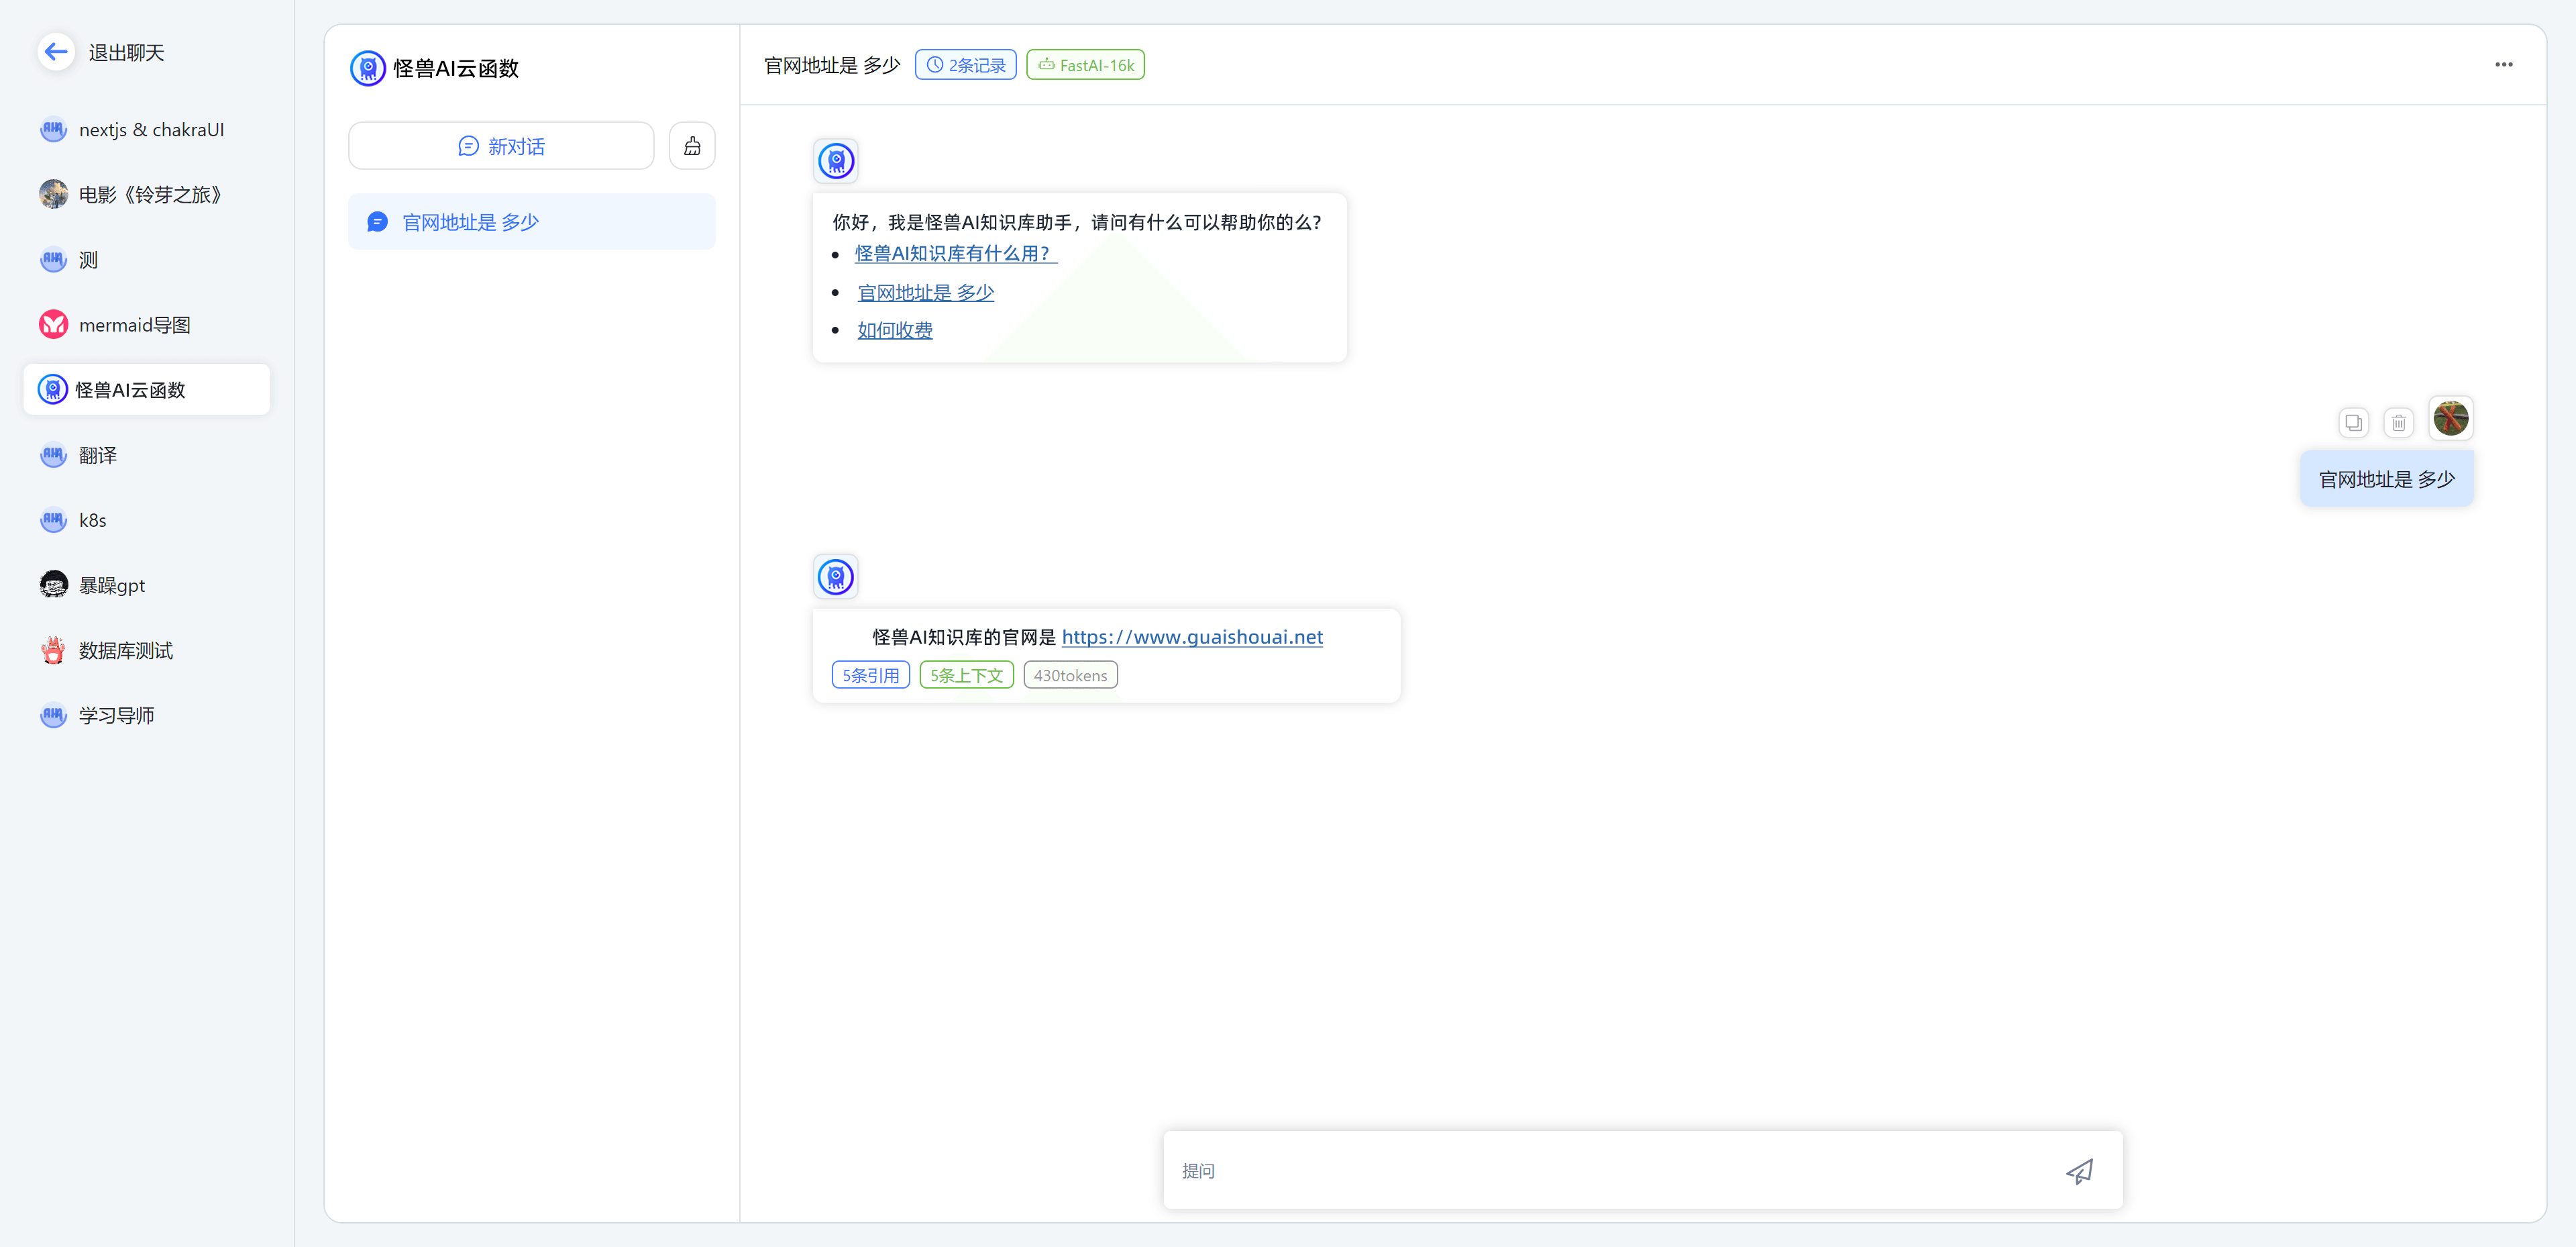2576x1247 pixels.
Task: Select the 测 app in sidebar
Action: (147, 259)
